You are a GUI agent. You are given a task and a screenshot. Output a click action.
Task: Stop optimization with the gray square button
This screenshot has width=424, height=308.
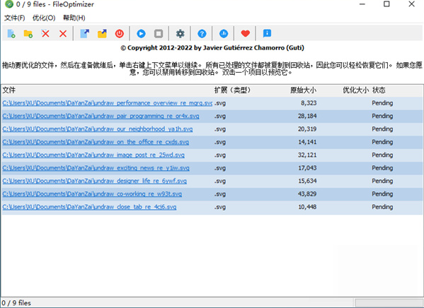point(159,33)
